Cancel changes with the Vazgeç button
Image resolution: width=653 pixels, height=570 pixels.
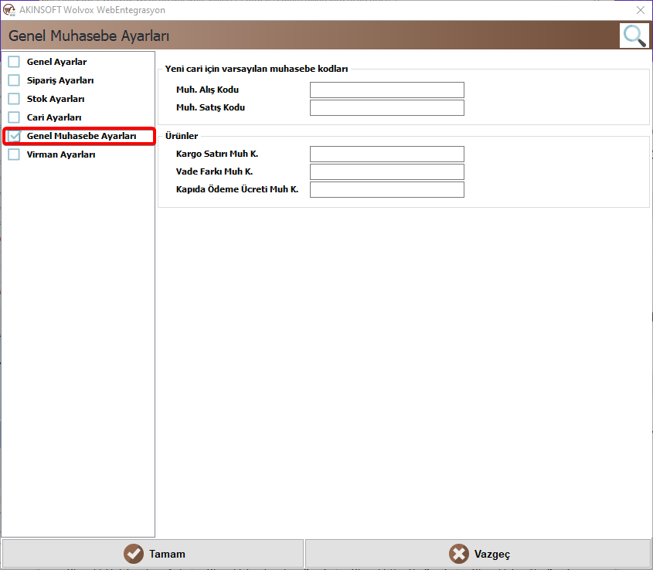coord(478,554)
